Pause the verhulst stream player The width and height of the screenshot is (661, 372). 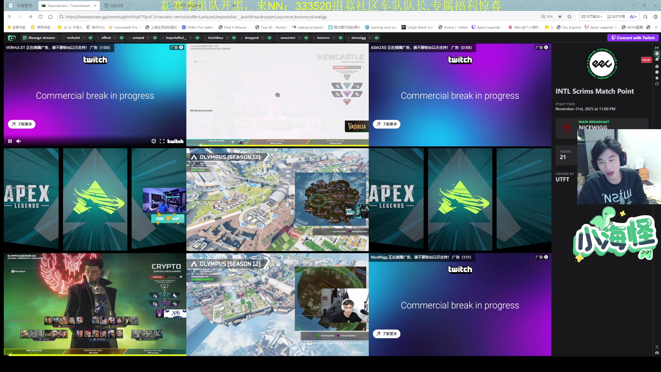[x=10, y=141]
